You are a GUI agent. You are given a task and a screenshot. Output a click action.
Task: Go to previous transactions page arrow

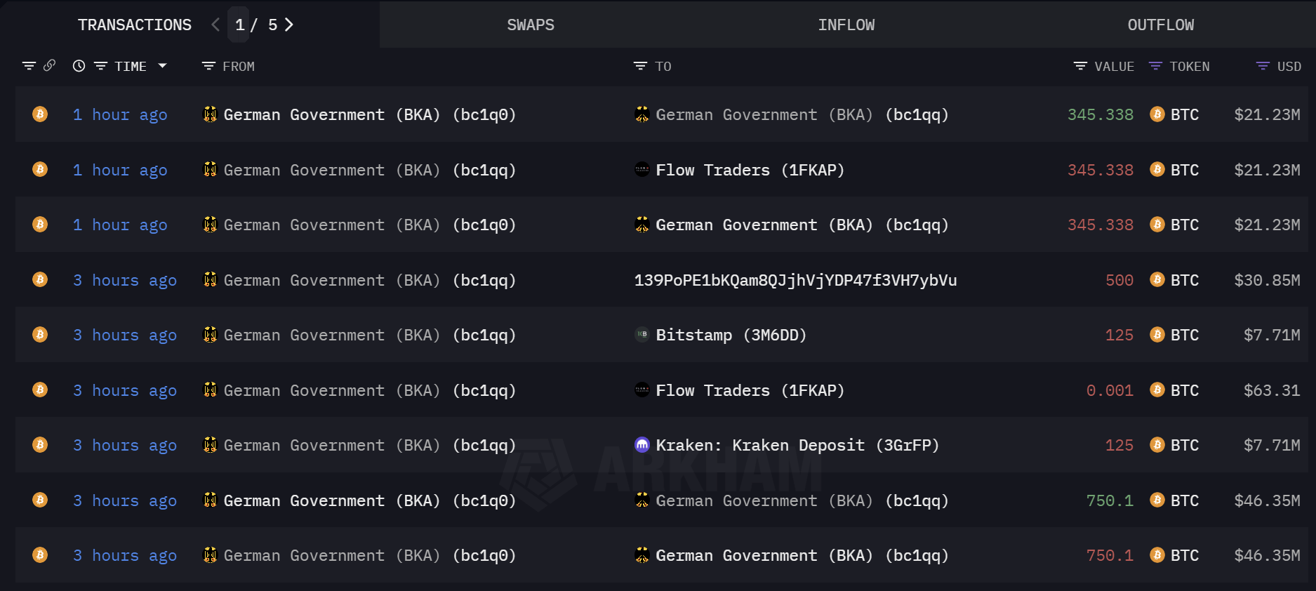tap(215, 25)
